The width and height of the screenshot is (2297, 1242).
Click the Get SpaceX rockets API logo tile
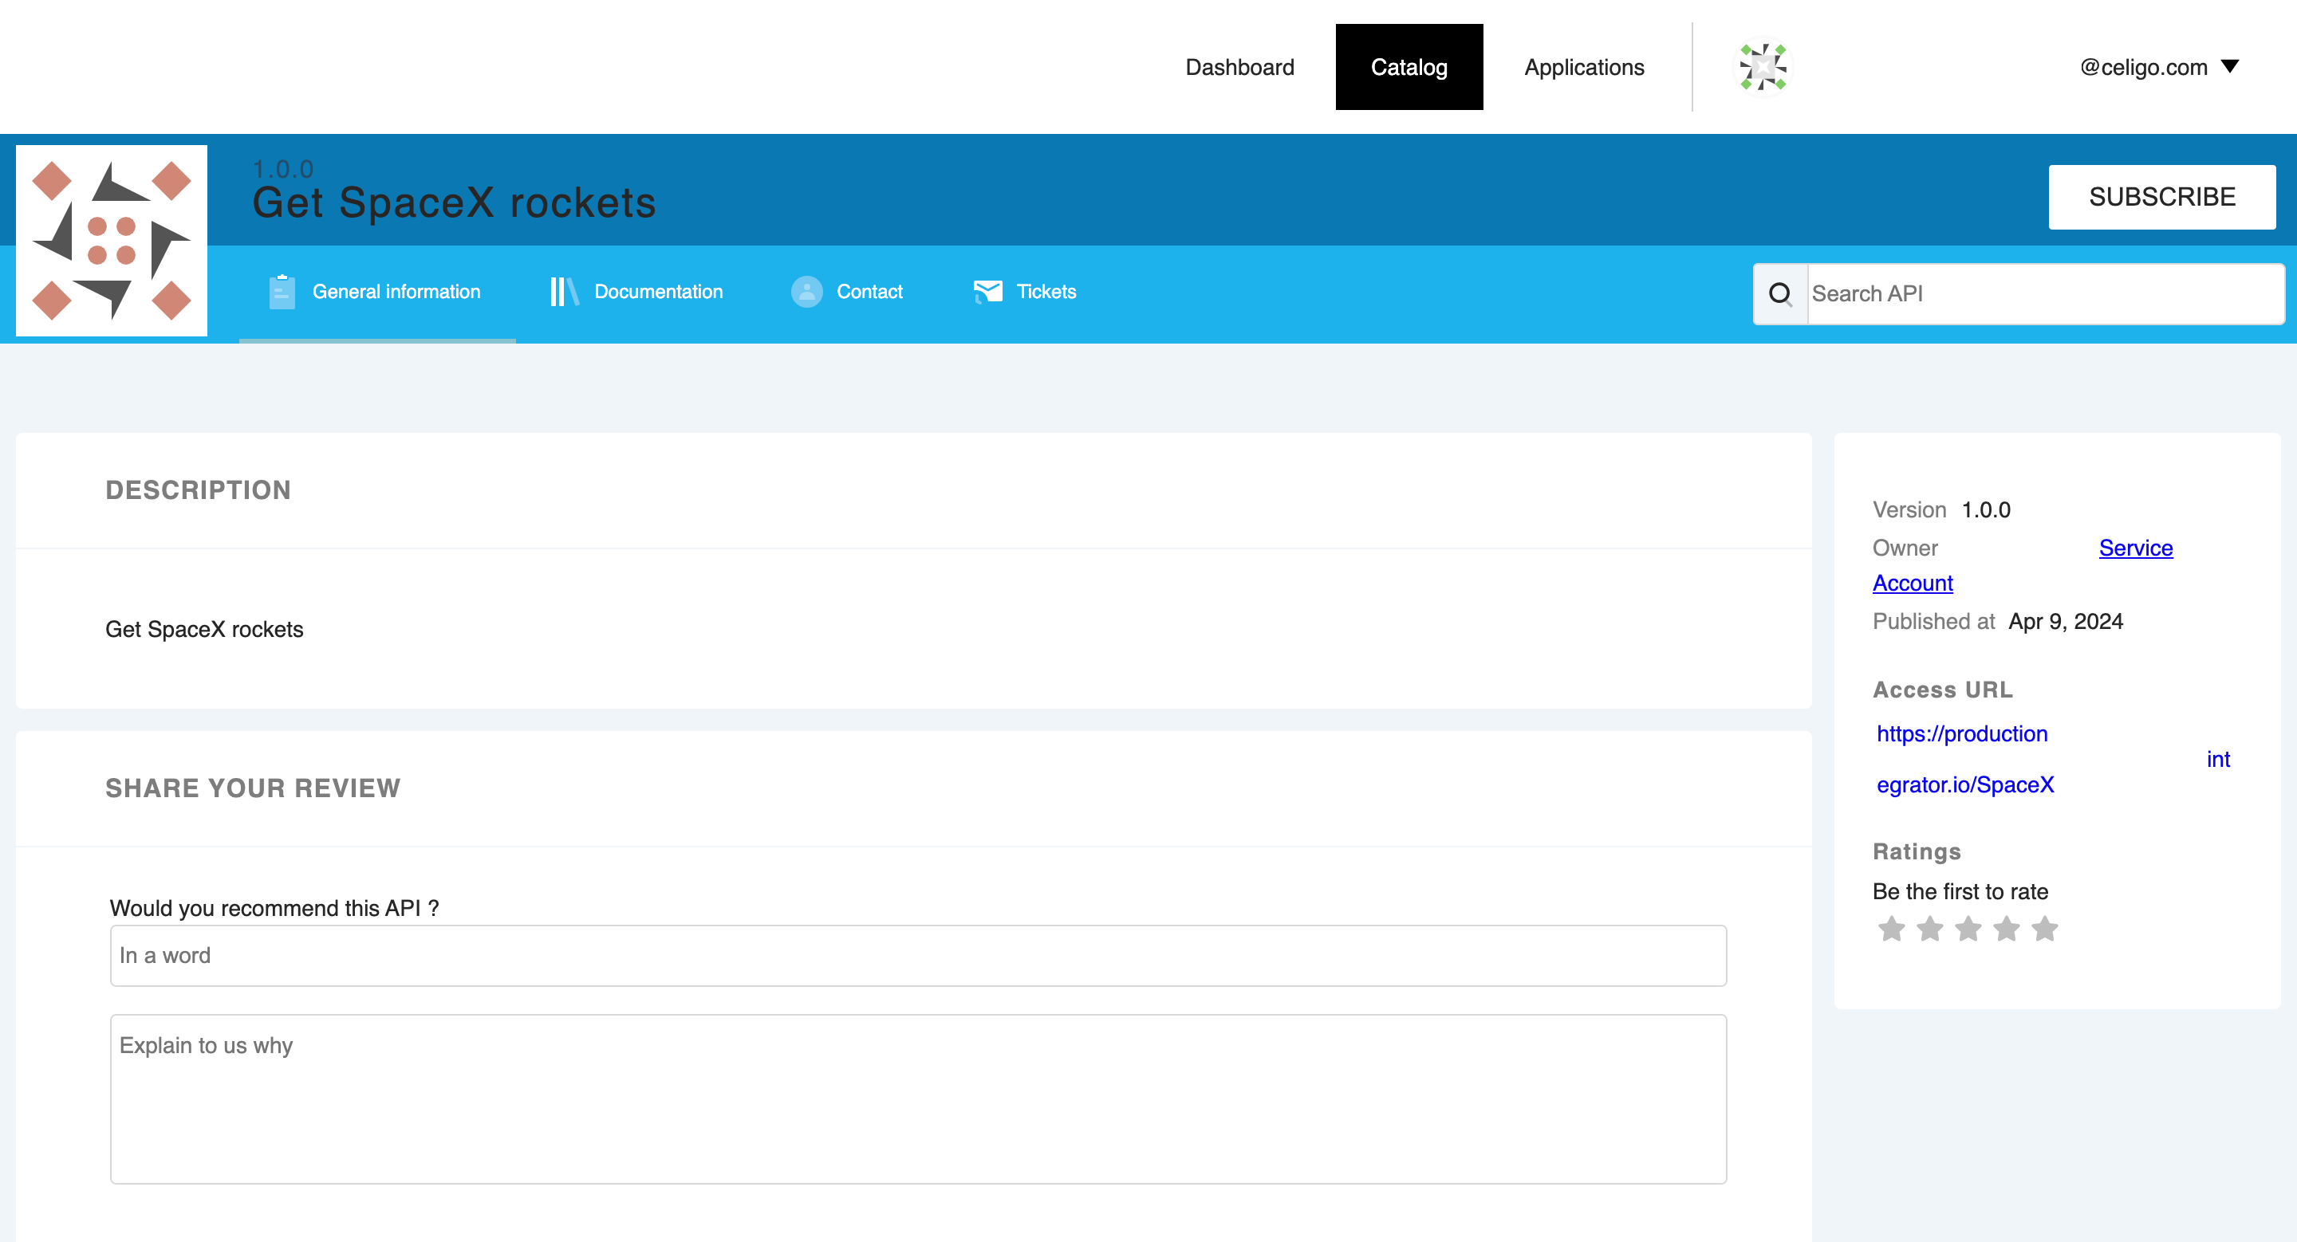(x=111, y=241)
